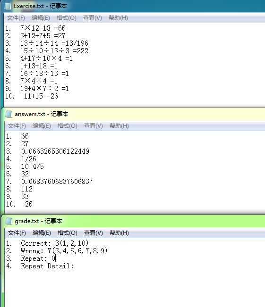Open 编辑(E) menu in grade.txt window
Image resolution: width=265 pixels, height=307 pixels.
42,233
